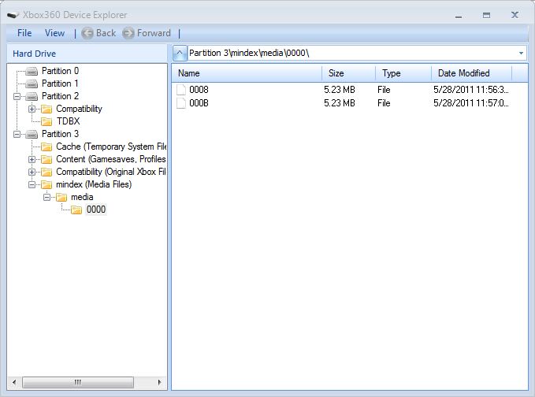Click the mindex folder icon
This screenshot has height=397, width=535.
[46, 184]
